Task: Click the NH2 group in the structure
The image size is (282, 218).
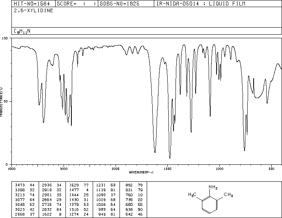Action: [213, 187]
